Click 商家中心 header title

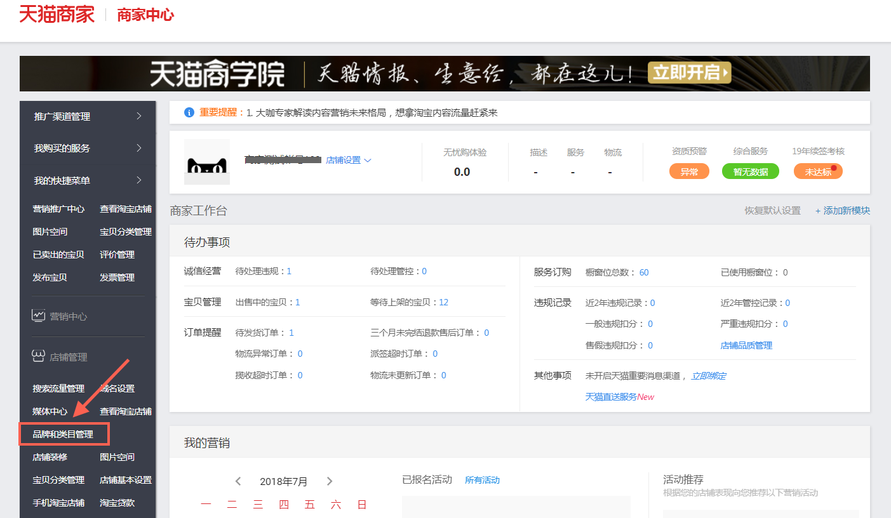click(145, 15)
